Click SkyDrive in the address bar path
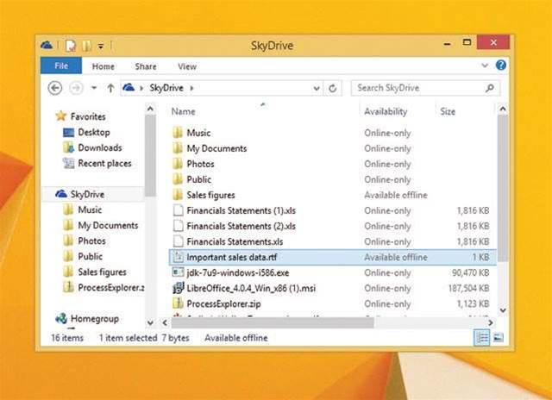552x400 pixels. pos(166,88)
